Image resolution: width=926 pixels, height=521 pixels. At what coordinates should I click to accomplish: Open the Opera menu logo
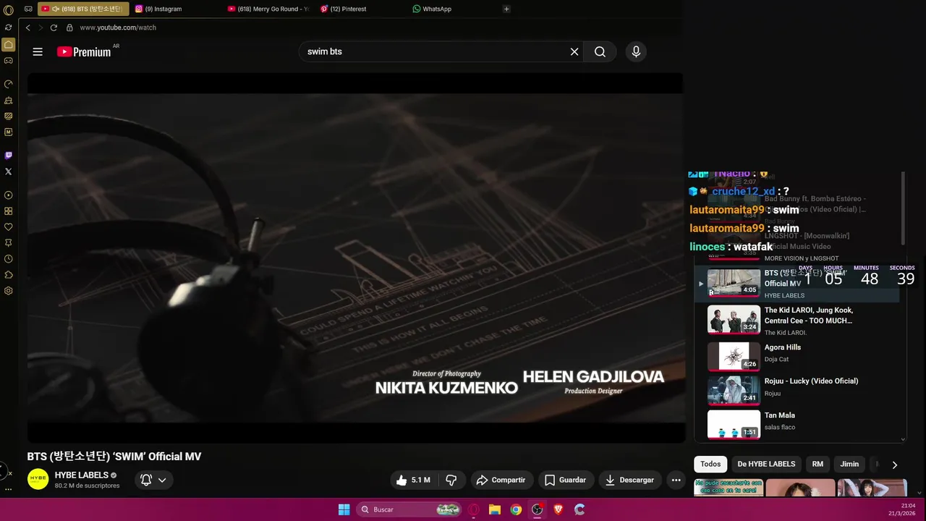(9, 10)
